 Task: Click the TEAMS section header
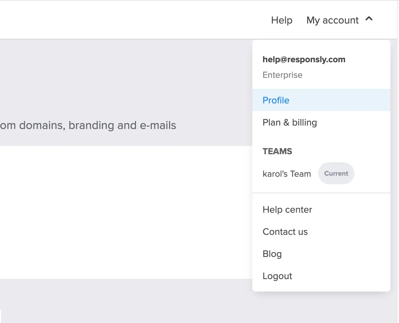point(277,151)
